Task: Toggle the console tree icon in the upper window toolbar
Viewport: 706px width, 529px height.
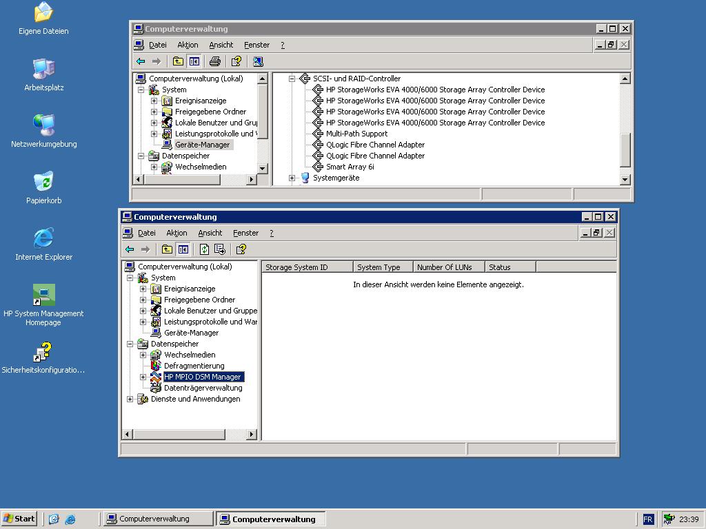Action: tap(194, 61)
